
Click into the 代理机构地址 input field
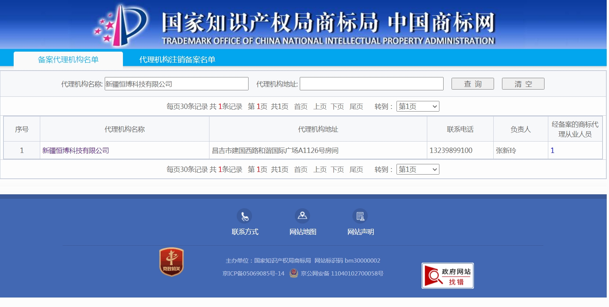371,84
